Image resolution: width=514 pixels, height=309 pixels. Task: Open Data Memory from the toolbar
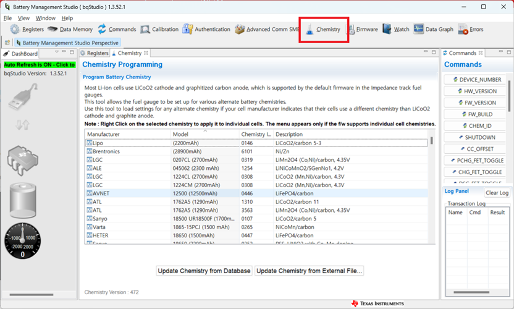[x=70, y=29]
